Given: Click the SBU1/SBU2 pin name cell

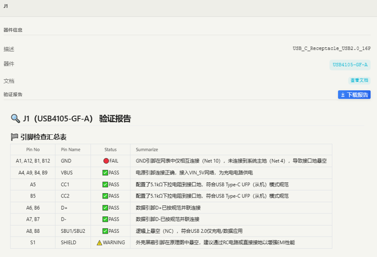Looking at the screenshot, I should coord(73,231).
